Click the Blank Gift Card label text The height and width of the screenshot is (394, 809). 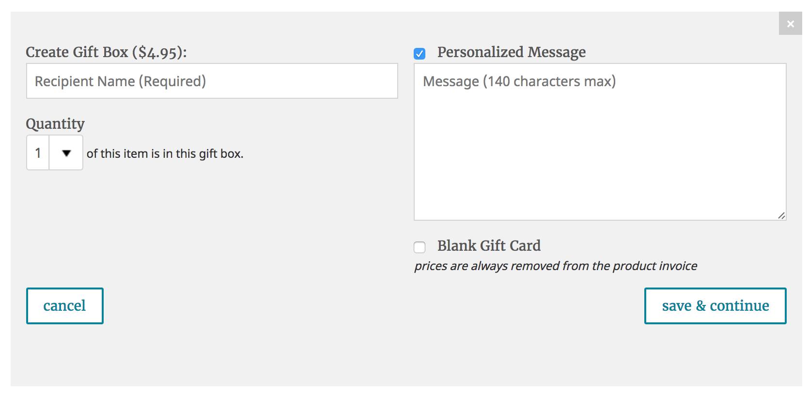click(x=488, y=246)
